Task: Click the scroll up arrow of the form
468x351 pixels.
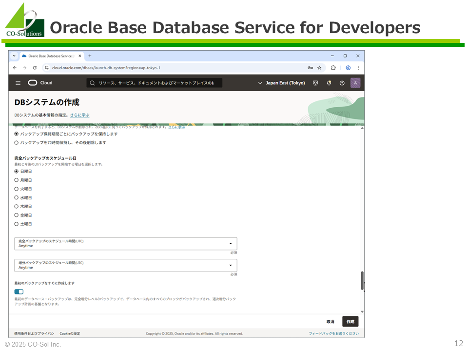Action: 362,128
